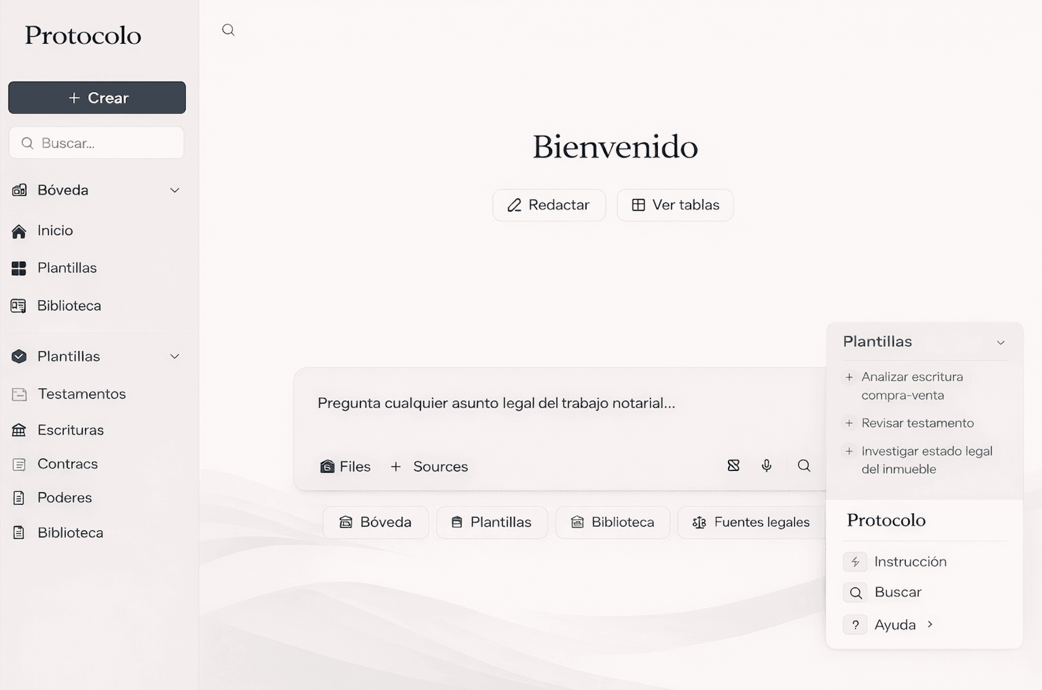Select the Testamentos document icon
This screenshot has width=1042, height=690.
point(19,394)
